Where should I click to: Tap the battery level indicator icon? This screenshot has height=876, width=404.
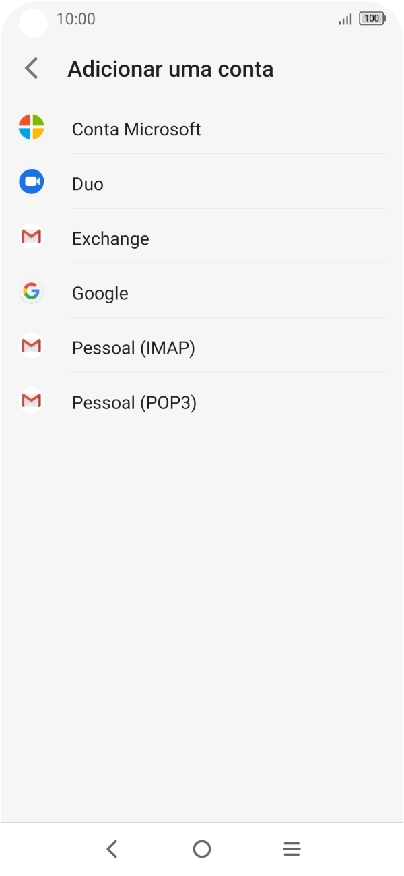pos(371,19)
